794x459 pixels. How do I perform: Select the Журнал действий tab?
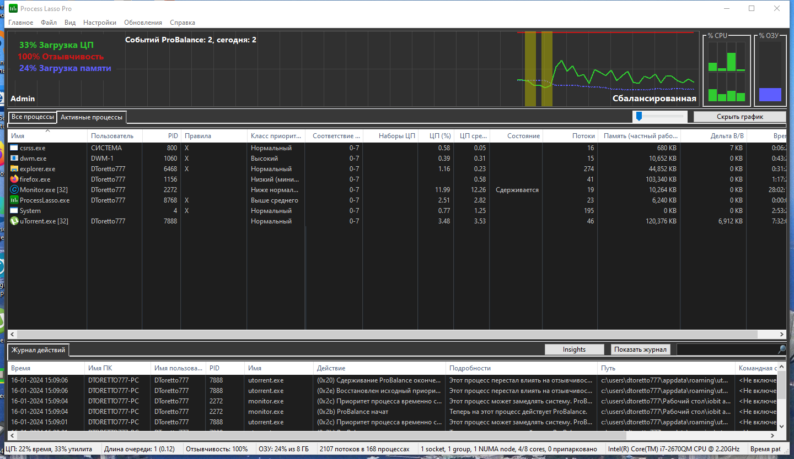coord(39,350)
